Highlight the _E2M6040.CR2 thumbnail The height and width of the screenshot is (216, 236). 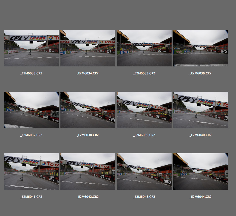point(201,110)
